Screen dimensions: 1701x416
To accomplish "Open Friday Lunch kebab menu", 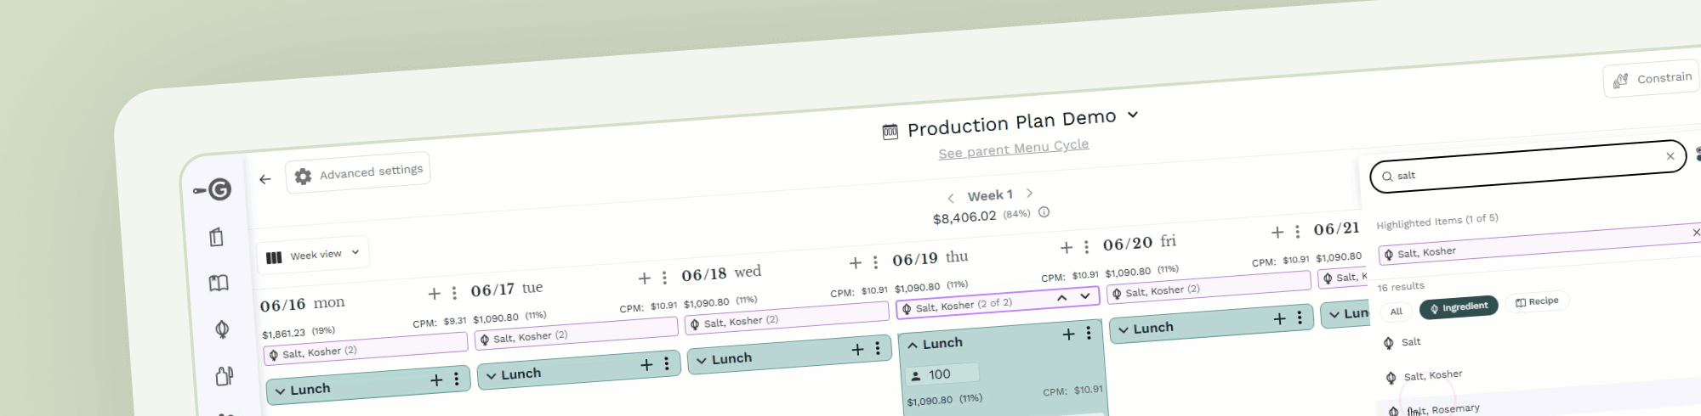I will coord(1300,318).
